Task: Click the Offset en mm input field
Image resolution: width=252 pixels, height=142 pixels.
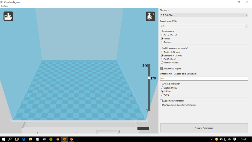Action: click(204, 79)
